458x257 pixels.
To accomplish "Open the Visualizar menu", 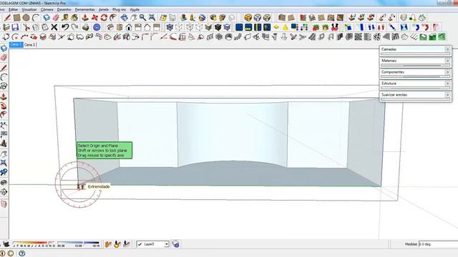I will click(x=29, y=9).
